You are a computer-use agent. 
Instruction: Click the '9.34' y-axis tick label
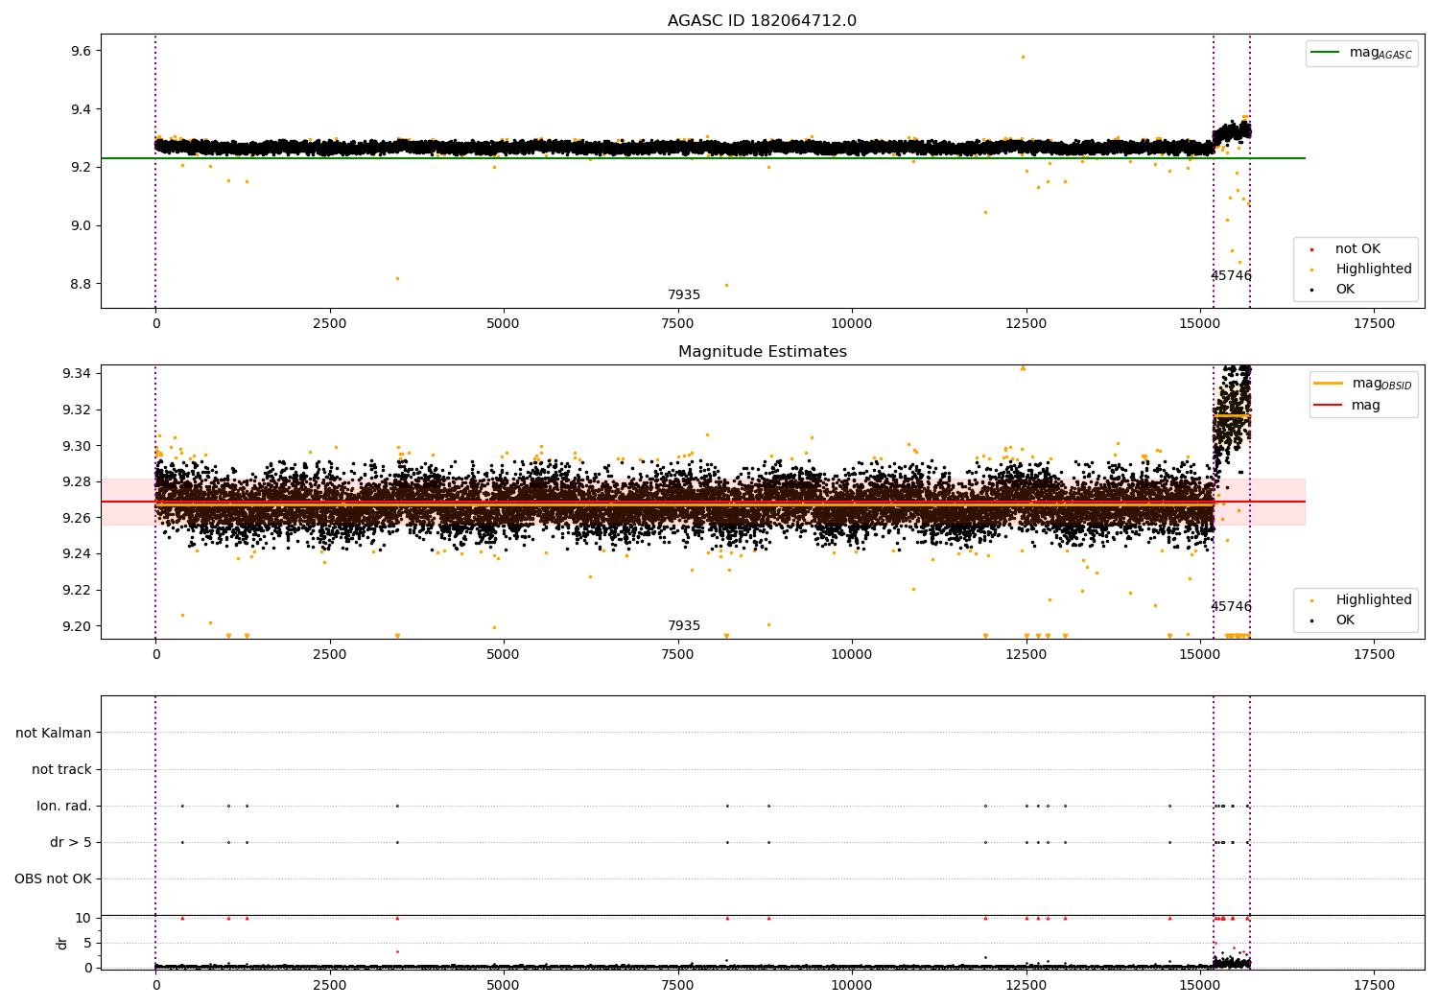tap(77, 373)
